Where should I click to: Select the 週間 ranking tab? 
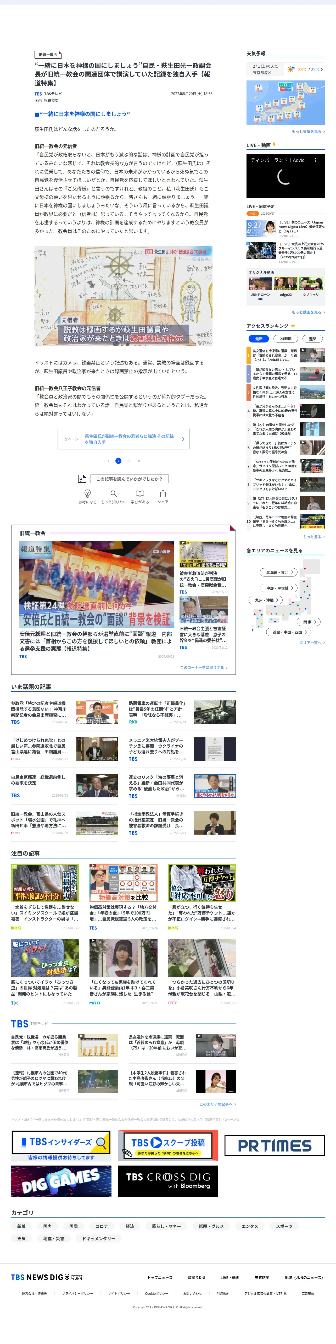point(312,339)
